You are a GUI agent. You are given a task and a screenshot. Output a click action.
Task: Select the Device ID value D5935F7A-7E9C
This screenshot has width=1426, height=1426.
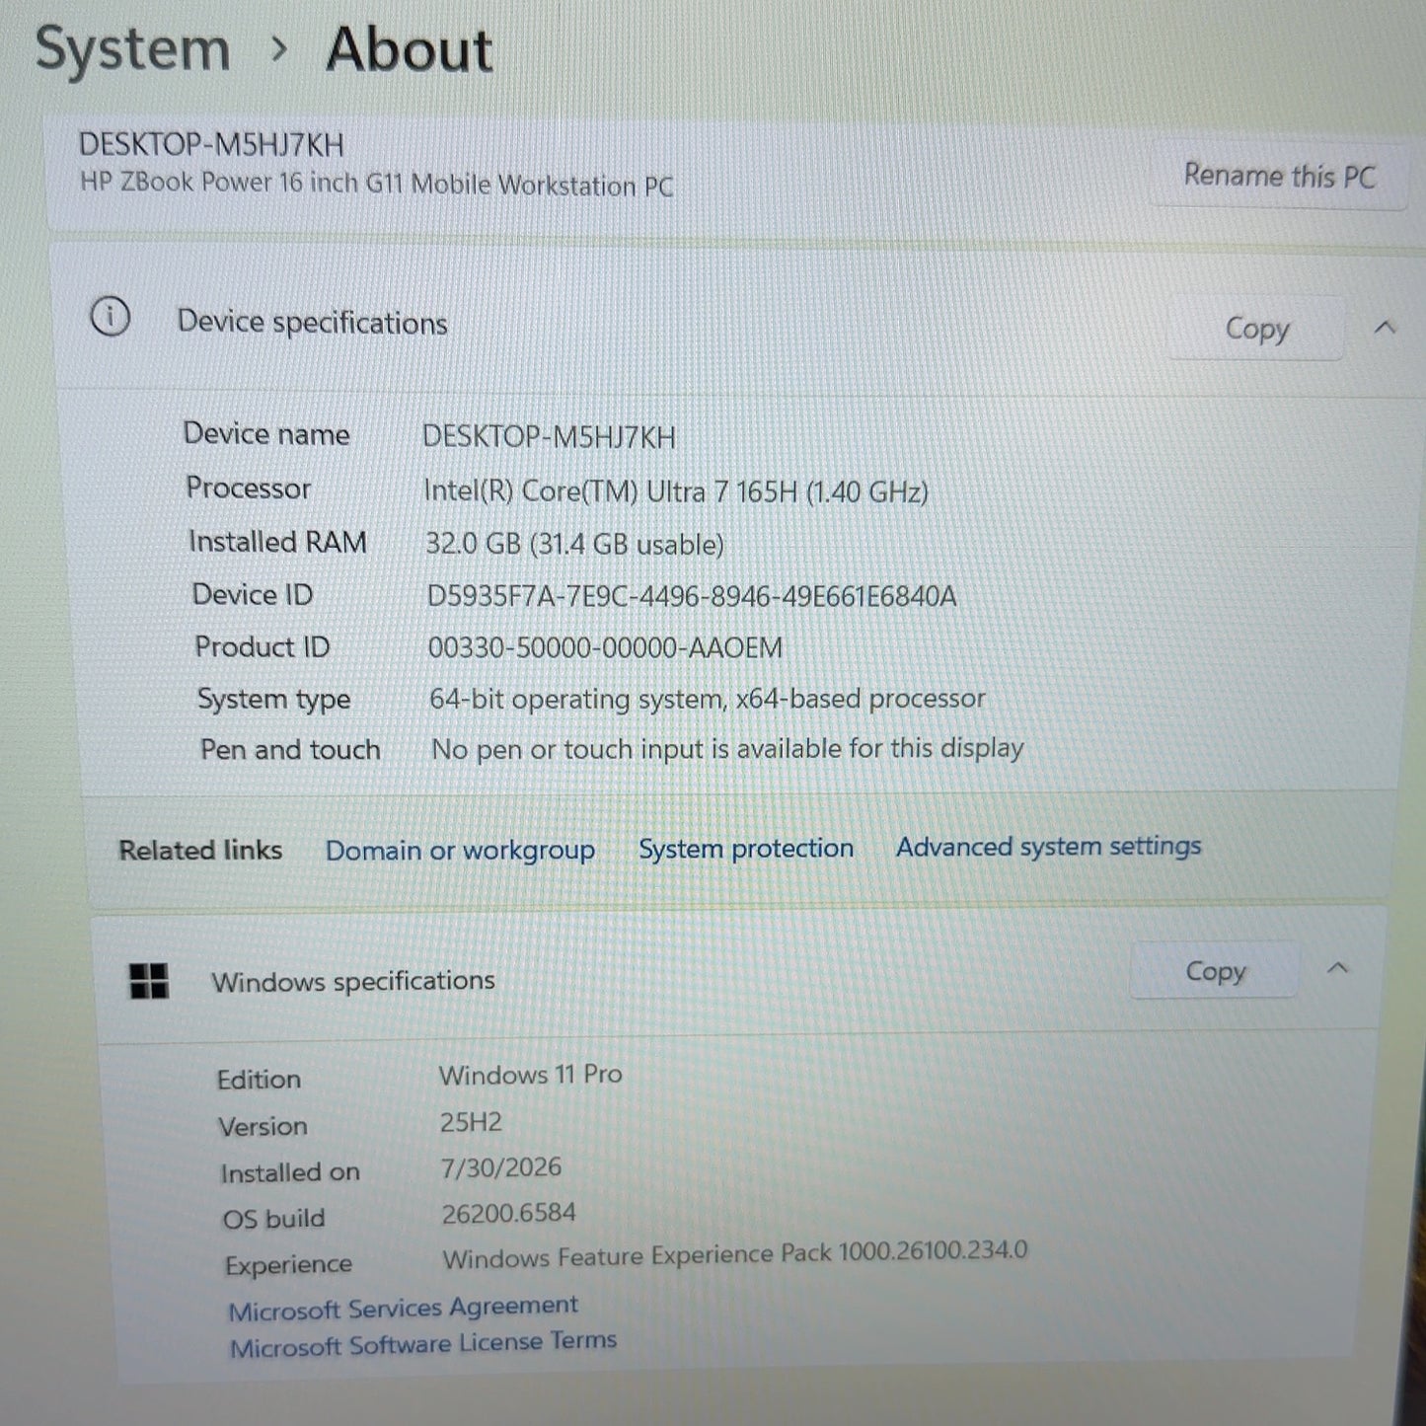coord(692,596)
